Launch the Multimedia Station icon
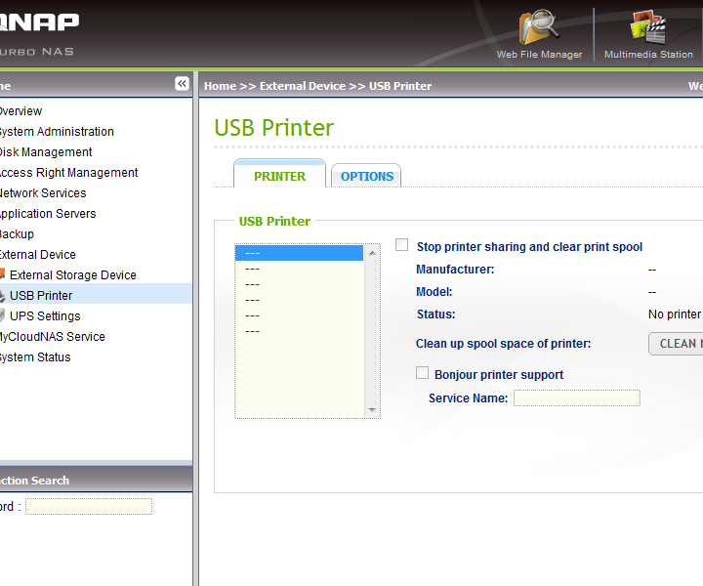703x586 pixels. [x=647, y=29]
